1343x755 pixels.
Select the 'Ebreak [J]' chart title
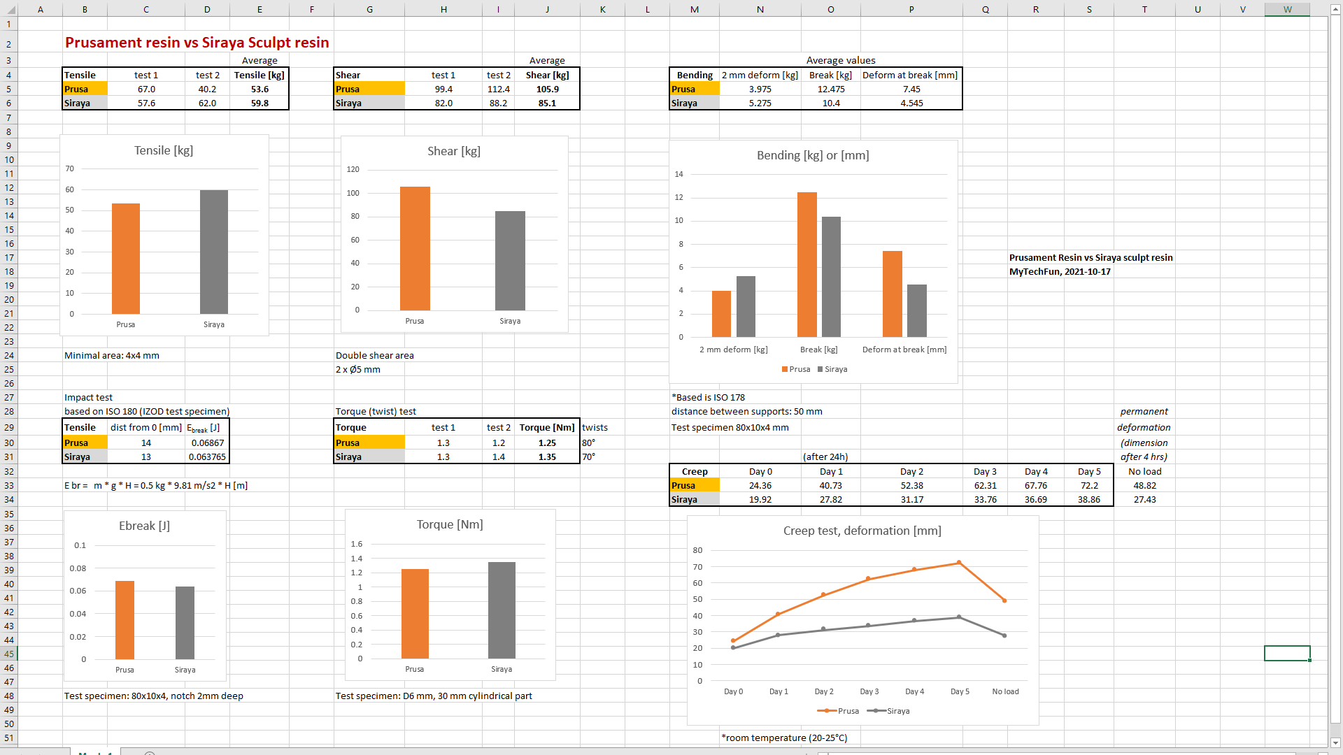(144, 526)
